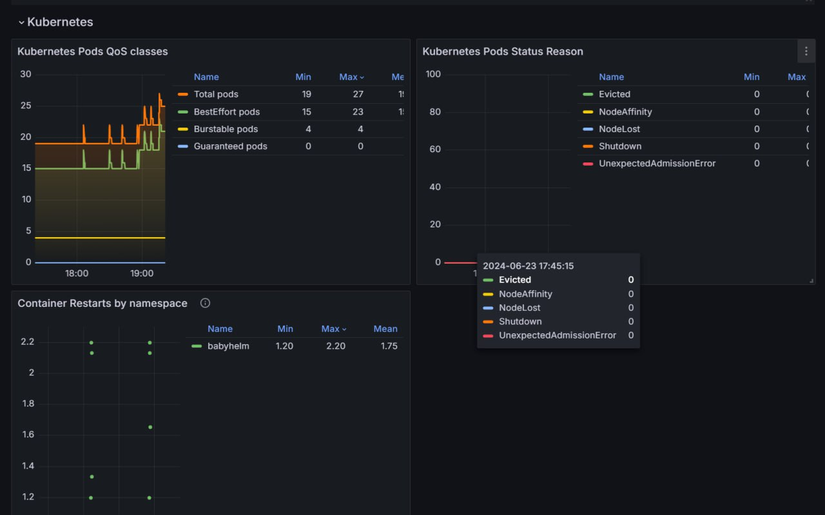Click Guaranteed pods Min value 0
This screenshot has width=825, height=515.
pos(308,146)
